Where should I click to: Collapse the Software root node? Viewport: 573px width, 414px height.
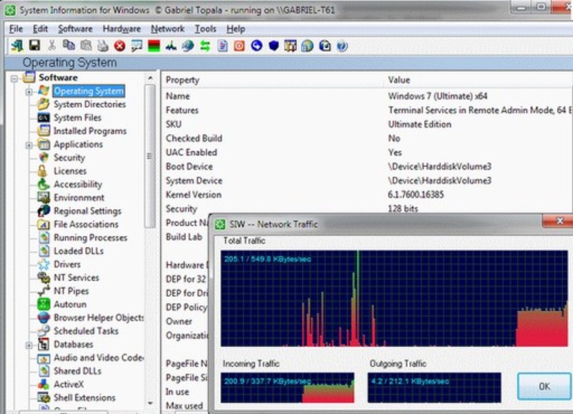14,78
